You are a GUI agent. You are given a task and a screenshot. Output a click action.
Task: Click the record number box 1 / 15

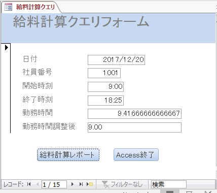tap(54, 184)
